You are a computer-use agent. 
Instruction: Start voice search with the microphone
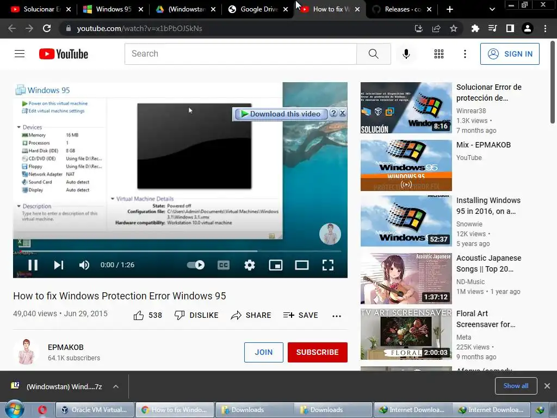click(x=406, y=54)
